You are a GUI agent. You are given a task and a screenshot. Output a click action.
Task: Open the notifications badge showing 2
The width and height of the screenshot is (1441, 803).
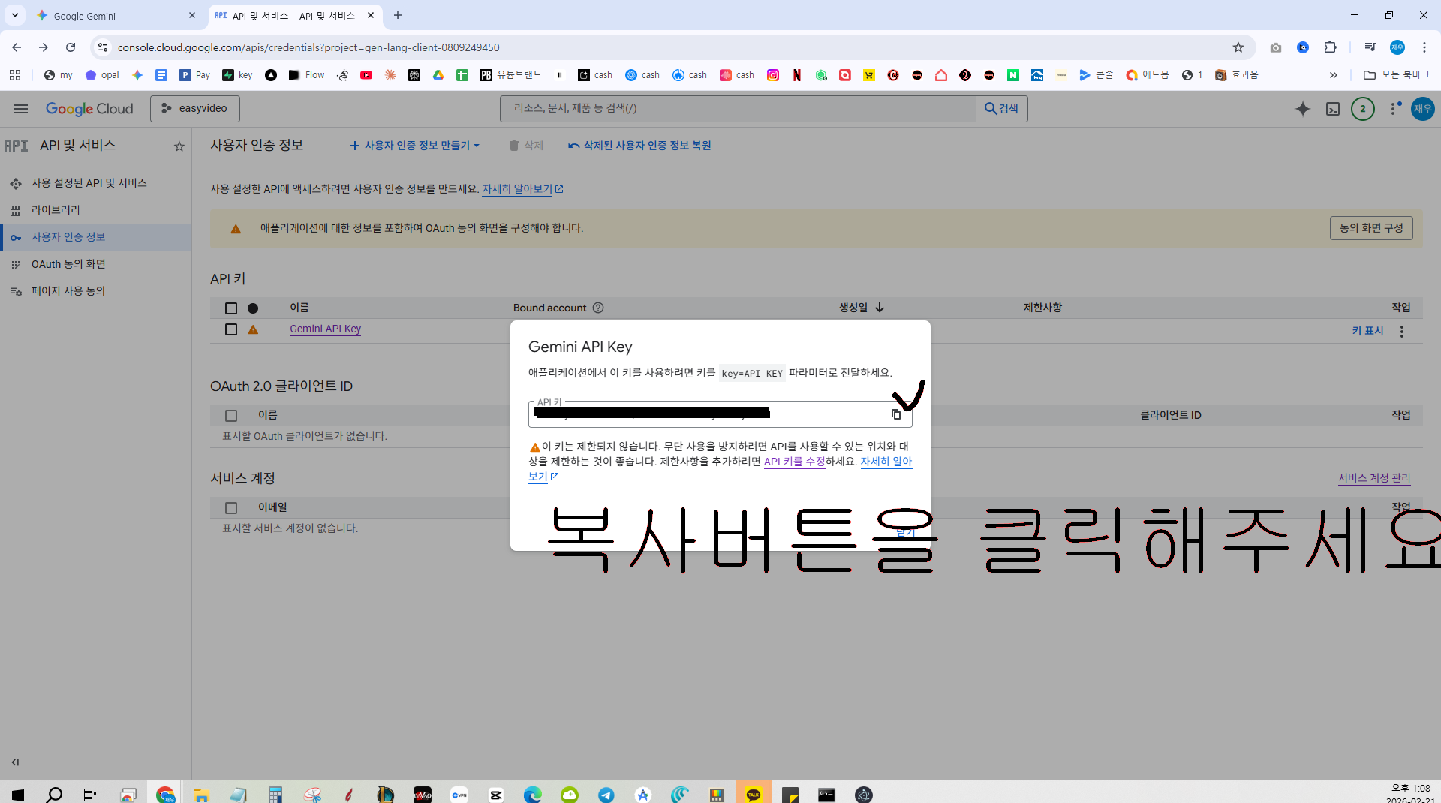pyautogui.click(x=1363, y=109)
